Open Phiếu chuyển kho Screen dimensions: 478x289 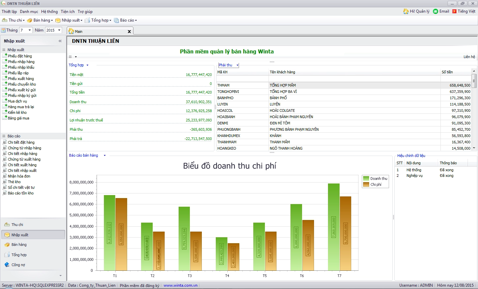pos(22,84)
